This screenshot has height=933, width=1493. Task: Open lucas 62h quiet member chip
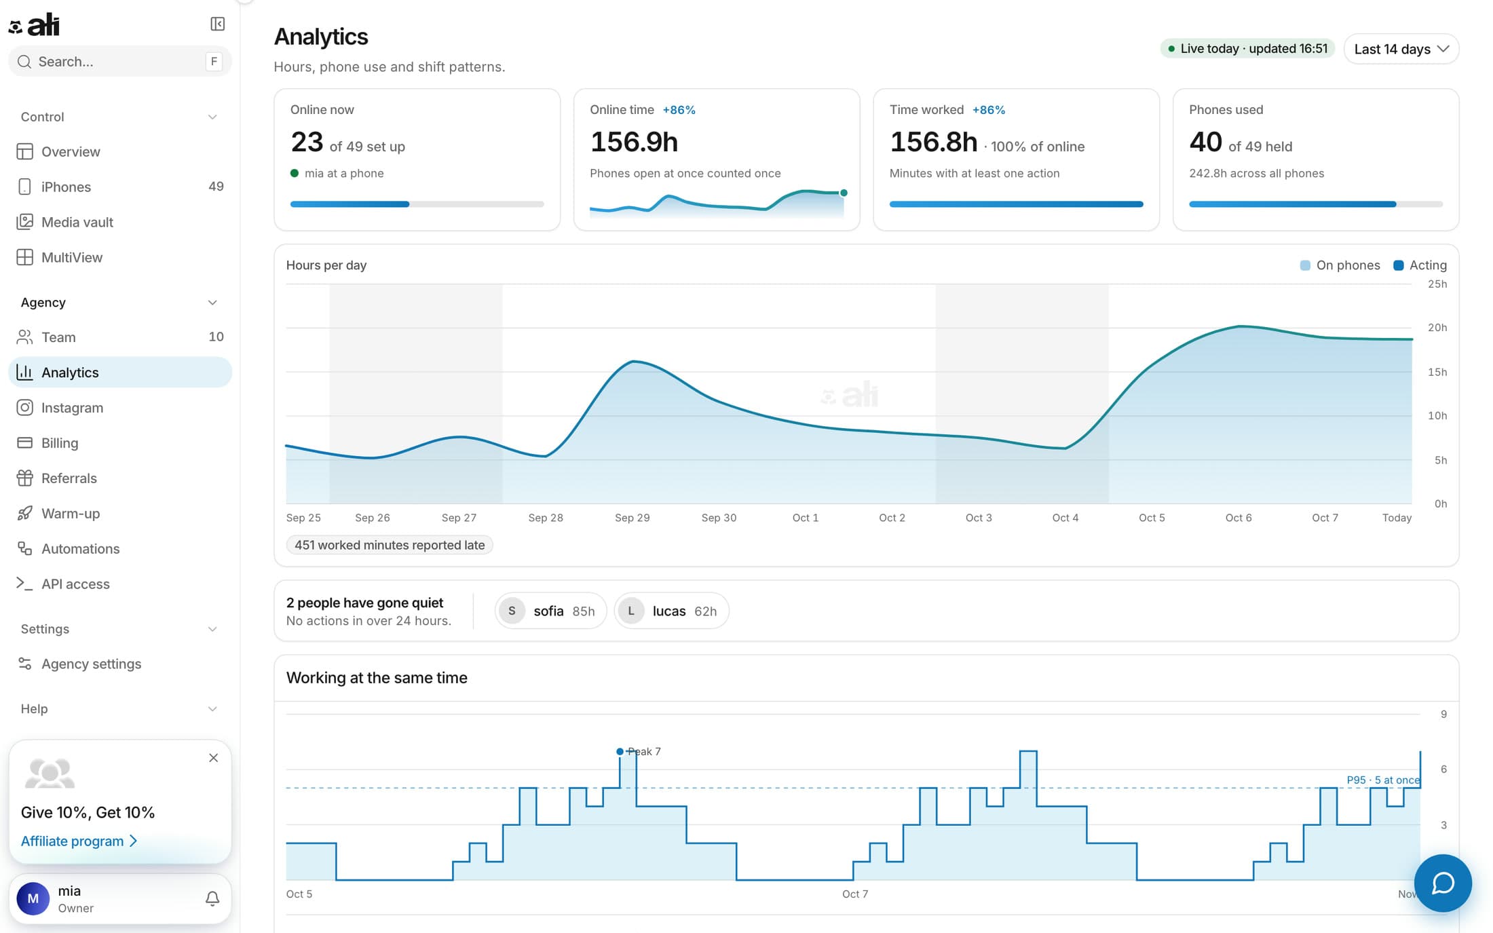click(x=671, y=611)
